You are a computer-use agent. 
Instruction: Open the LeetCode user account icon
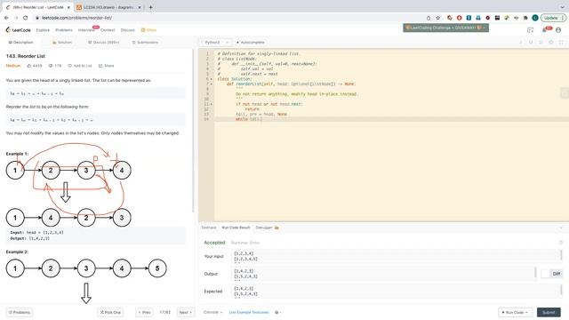coord(558,30)
